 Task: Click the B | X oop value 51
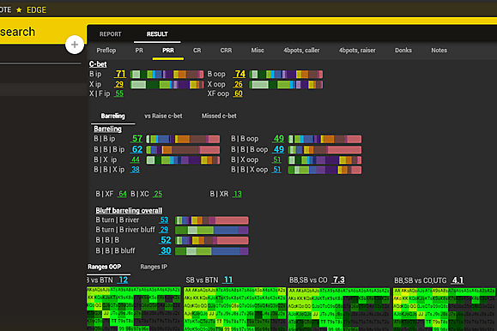point(277,159)
